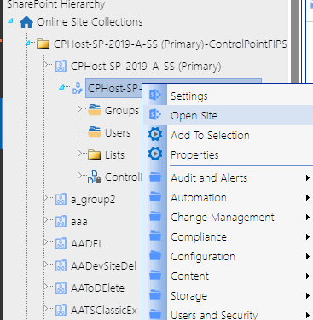Click the AAToDElete site icon

[x=61, y=288]
